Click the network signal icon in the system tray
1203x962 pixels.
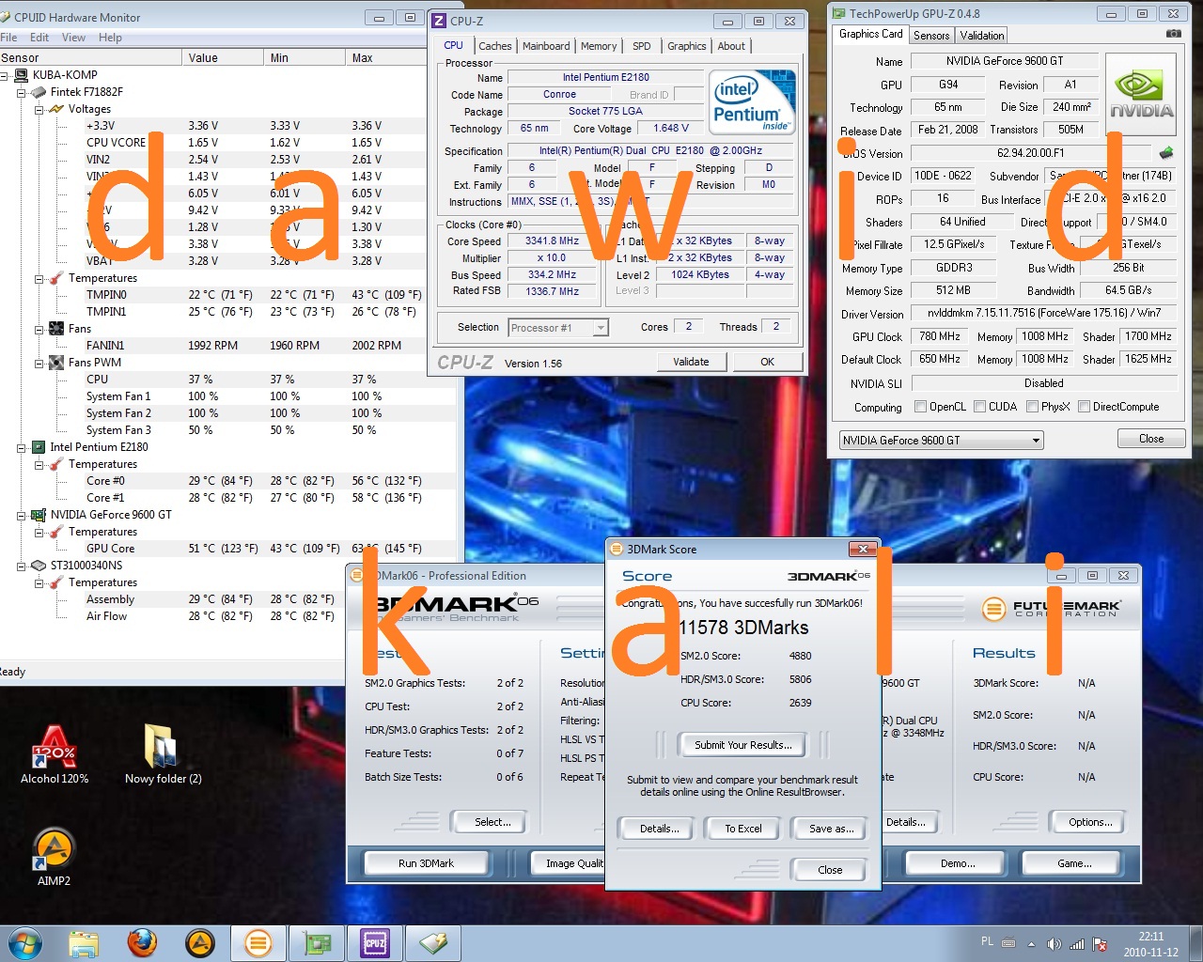point(1077,944)
